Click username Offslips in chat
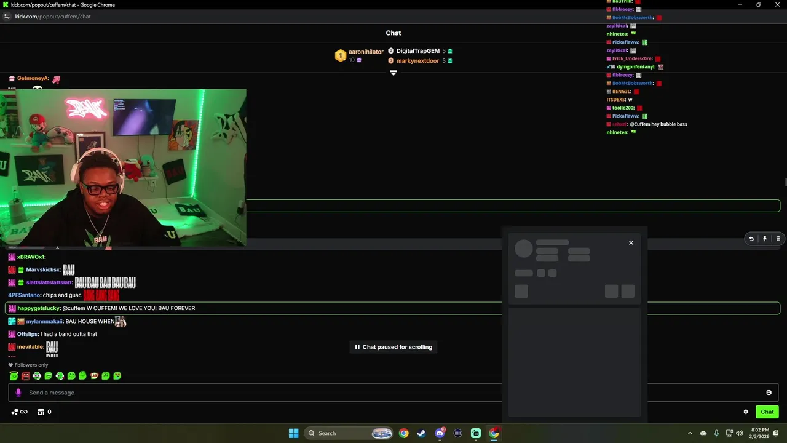The height and width of the screenshot is (443, 787). click(27, 334)
